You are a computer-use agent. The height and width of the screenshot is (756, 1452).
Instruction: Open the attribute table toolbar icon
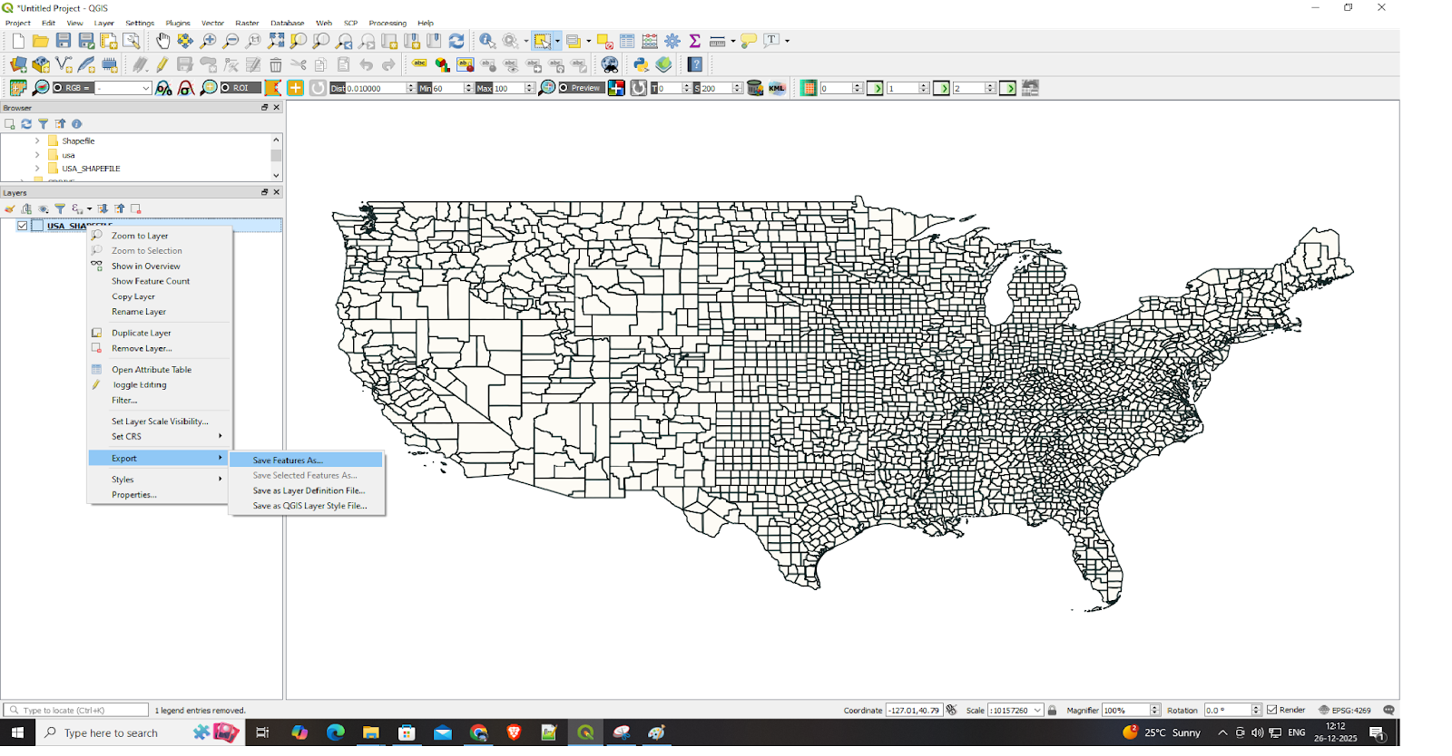click(627, 41)
